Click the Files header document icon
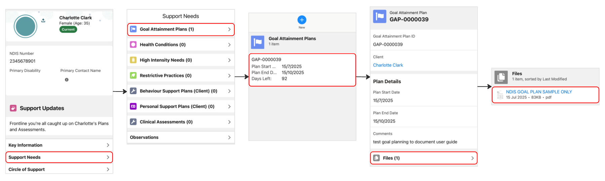This screenshot has height=181, width=605. pos(501,77)
